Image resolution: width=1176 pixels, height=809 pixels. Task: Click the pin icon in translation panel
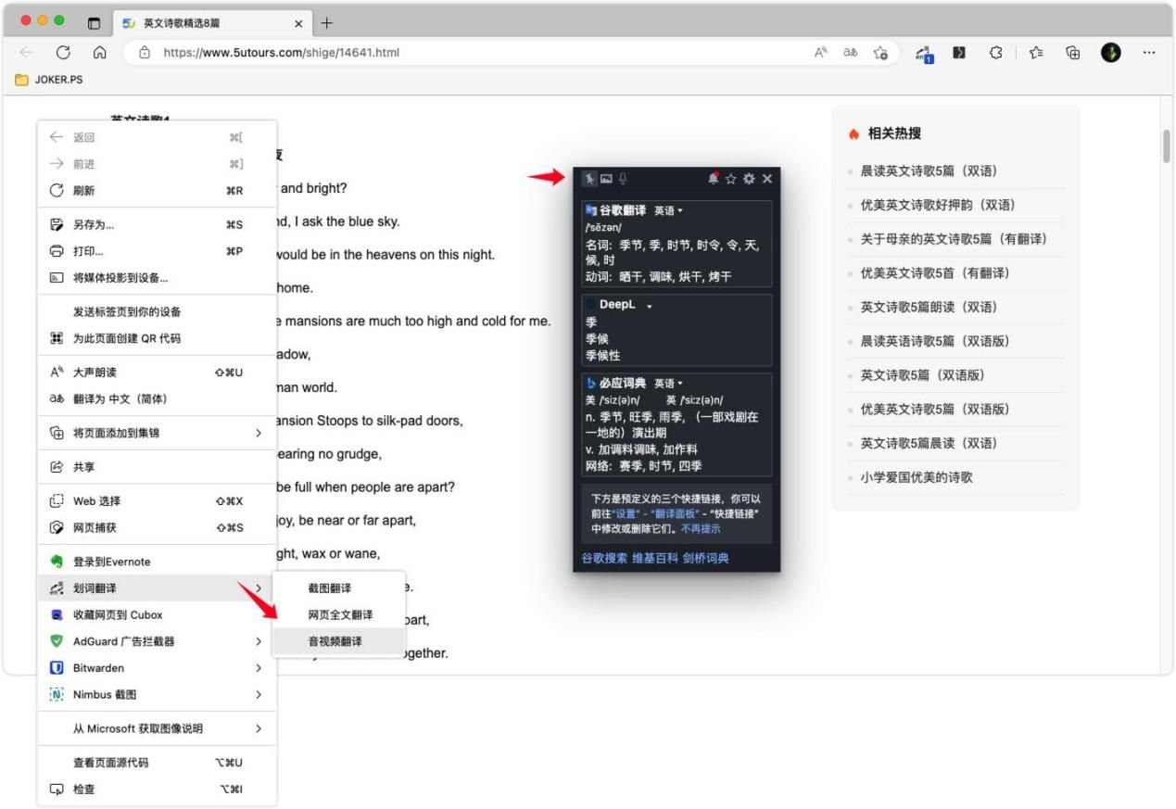[589, 178]
